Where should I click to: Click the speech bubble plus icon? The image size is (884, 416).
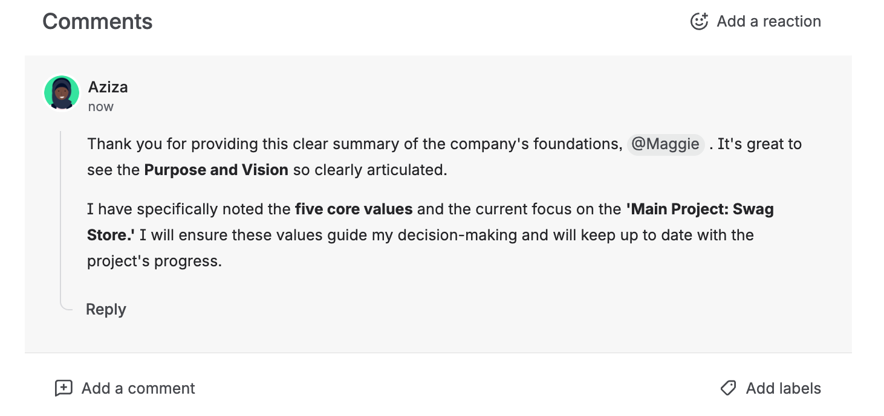pos(63,388)
